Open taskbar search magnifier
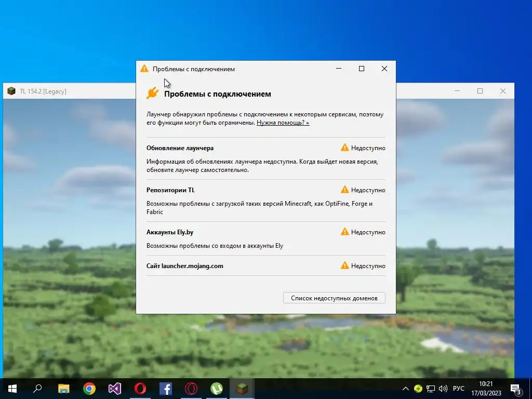Viewport: 532px width, 399px height. pyautogui.click(x=37, y=389)
